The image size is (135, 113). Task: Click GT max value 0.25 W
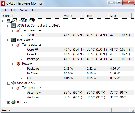click(115, 78)
